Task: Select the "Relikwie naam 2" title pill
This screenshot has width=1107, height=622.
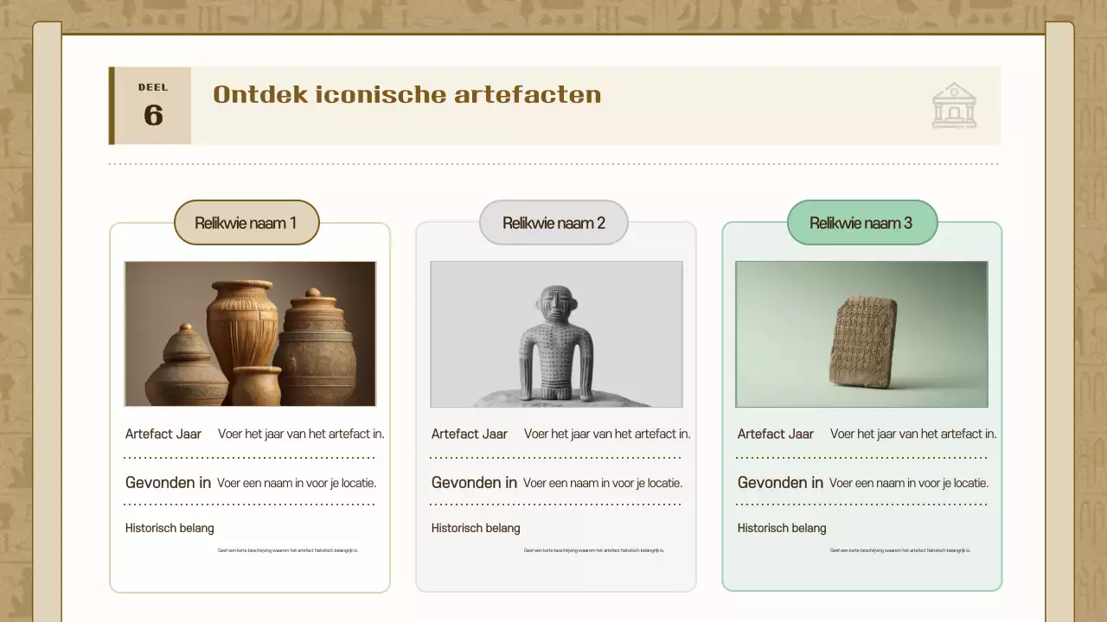Action: coord(553,222)
